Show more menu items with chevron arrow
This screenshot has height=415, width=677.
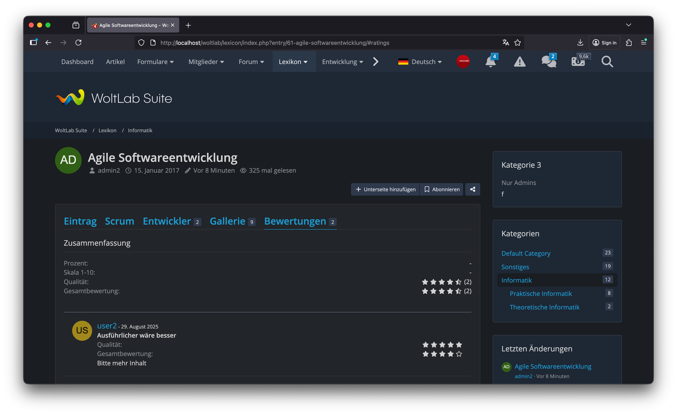click(376, 62)
